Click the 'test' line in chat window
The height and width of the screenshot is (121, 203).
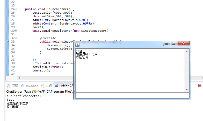click(x=79, y=51)
